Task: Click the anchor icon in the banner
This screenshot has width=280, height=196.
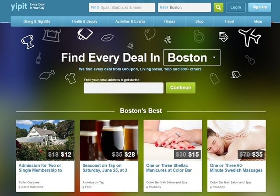Action: coord(168,39)
